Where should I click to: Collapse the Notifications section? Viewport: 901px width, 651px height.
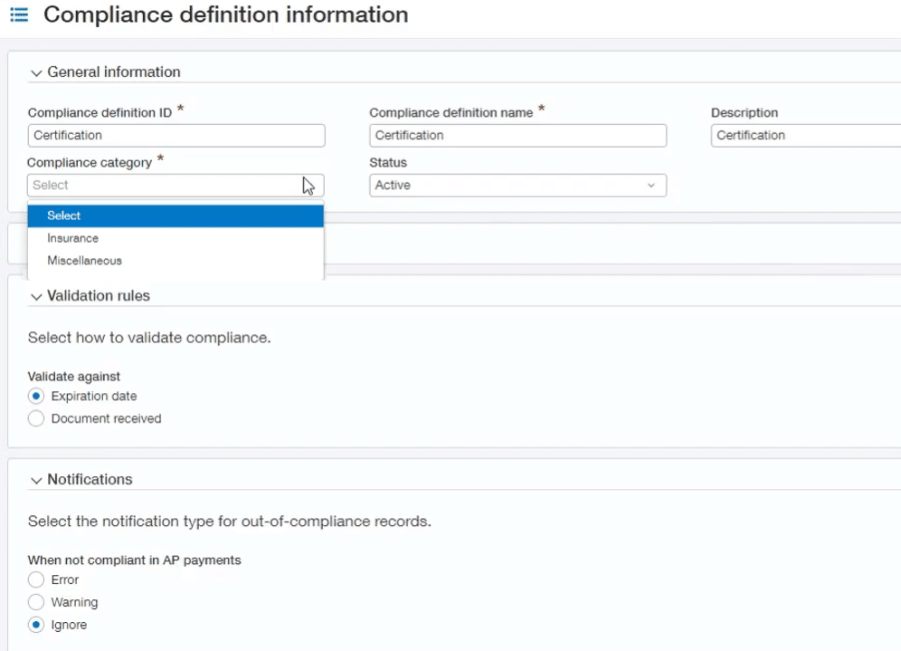pyautogui.click(x=36, y=479)
